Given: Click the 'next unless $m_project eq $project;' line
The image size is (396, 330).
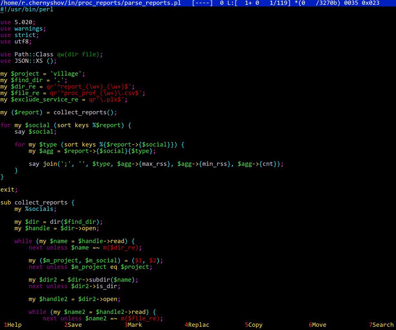Looking at the screenshot, I should click(x=91, y=267).
